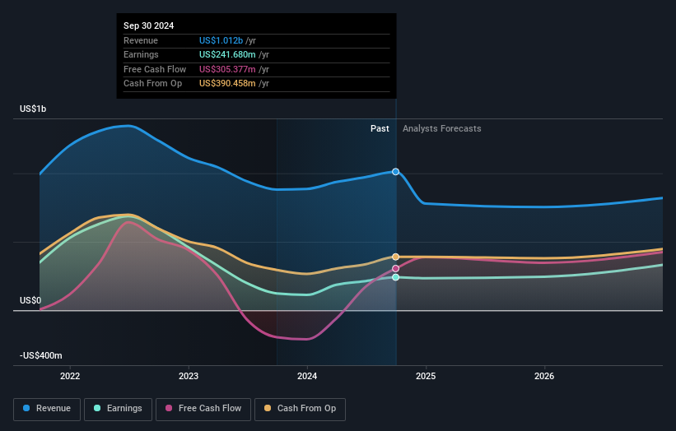Toggle the Cash From Op legend series

click(300, 409)
